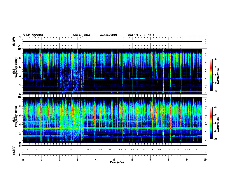The width and height of the screenshot is (231, 179).
Task: Click tick label "9" on the Time axis
Action: 187,160
